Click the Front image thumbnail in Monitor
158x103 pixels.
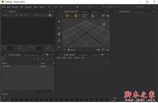click(10, 48)
